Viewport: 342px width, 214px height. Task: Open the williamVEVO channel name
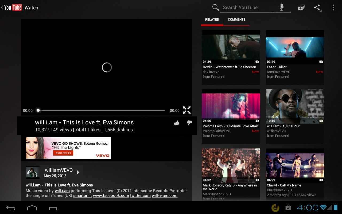point(59,170)
